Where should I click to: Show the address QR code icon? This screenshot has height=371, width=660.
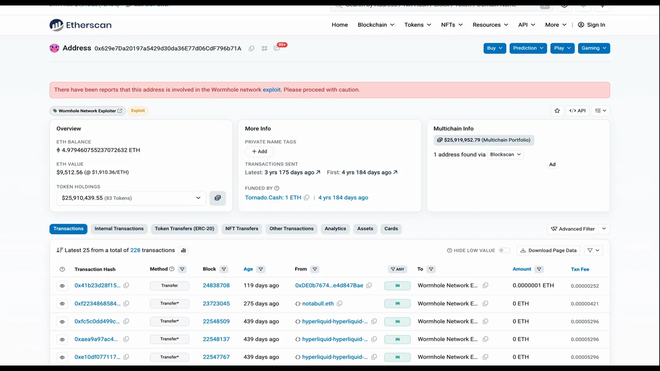[264, 48]
